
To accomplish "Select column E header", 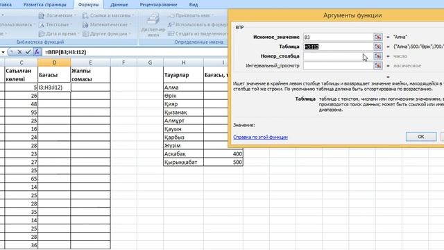I will click(90, 62).
